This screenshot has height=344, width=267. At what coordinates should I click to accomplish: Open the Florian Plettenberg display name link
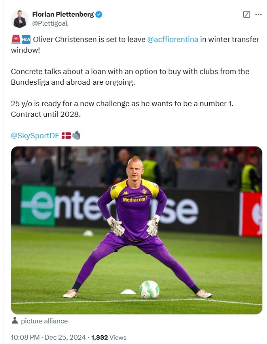pyautogui.click(x=63, y=14)
